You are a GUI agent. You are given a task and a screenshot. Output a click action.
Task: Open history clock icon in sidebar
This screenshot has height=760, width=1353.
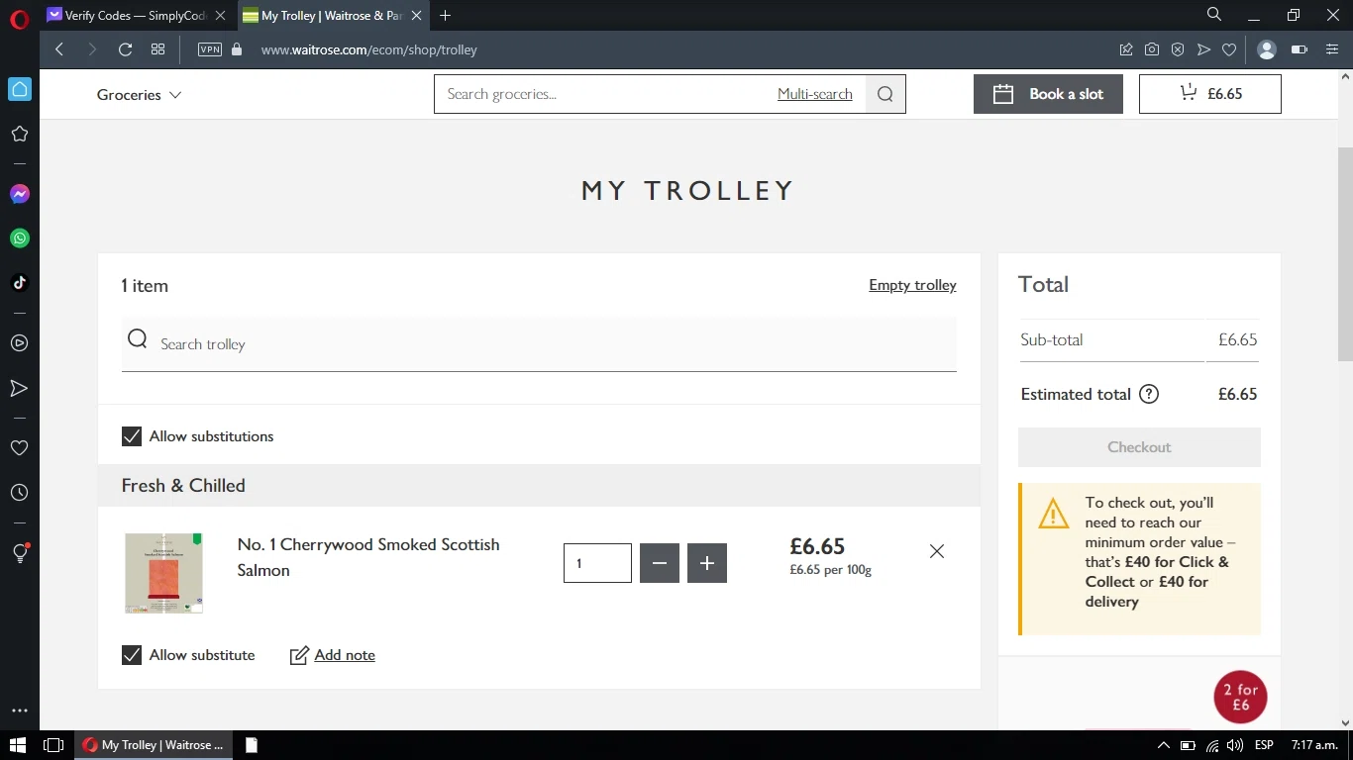tap(19, 493)
